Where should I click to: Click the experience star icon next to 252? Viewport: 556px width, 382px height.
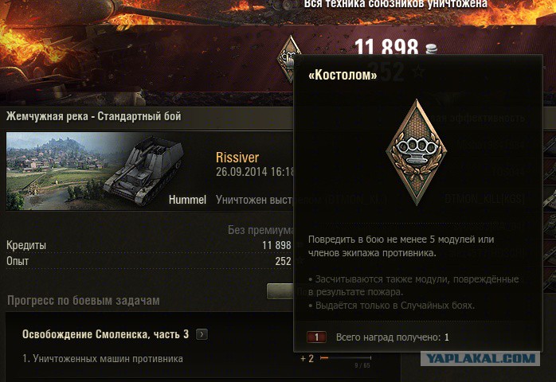[x=419, y=72]
